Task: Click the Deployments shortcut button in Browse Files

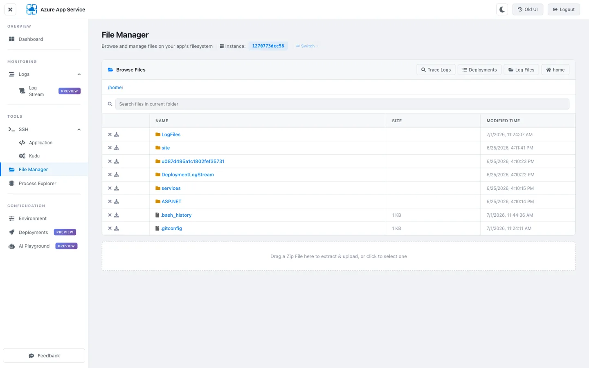Action: pyautogui.click(x=479, y=70)
